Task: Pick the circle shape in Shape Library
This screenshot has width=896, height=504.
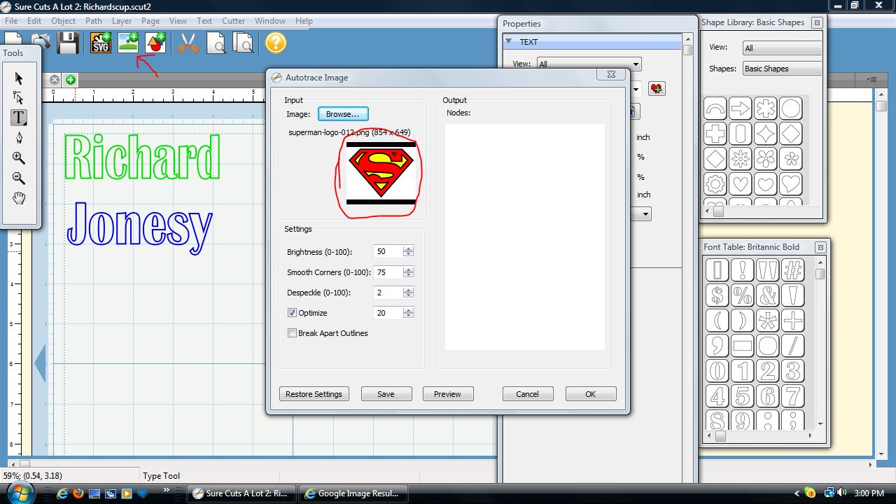Action: (791, 108)
